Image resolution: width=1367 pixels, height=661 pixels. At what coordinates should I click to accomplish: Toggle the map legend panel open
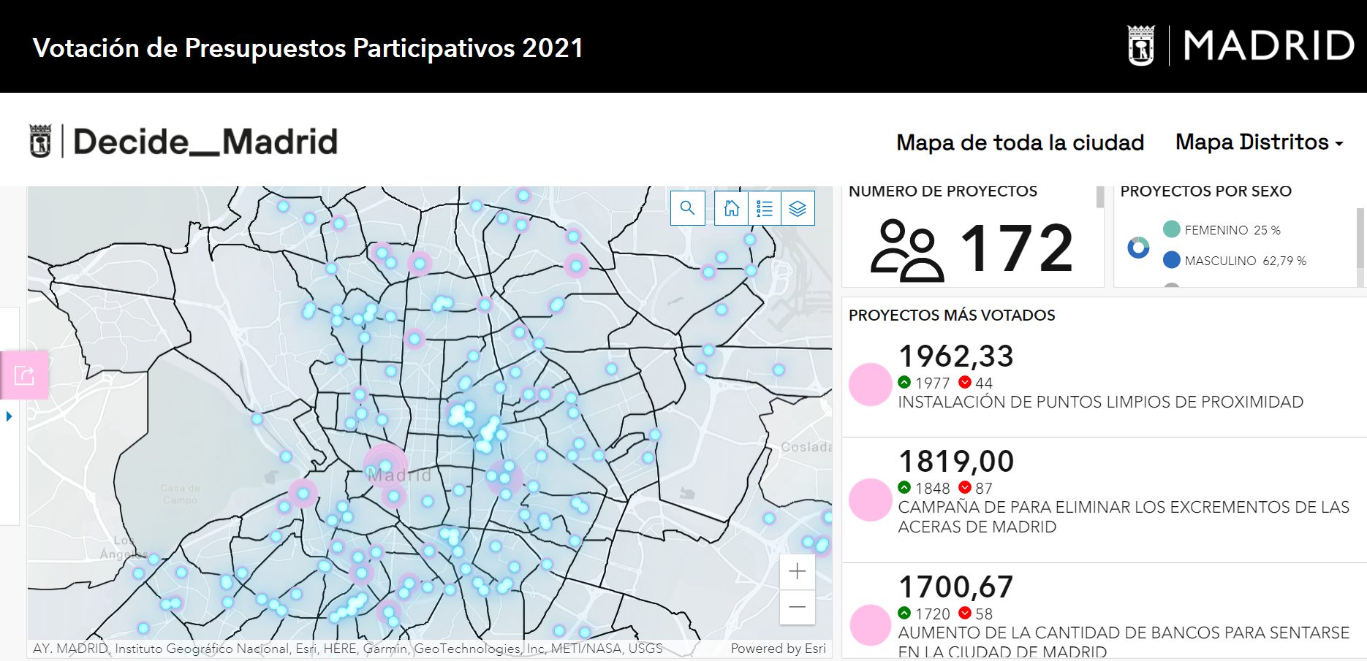tap(765, 207)
